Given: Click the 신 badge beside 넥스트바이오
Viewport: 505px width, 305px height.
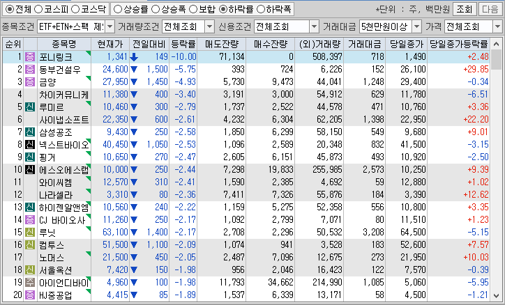Looking at the screenshot, I should (30, 145).
